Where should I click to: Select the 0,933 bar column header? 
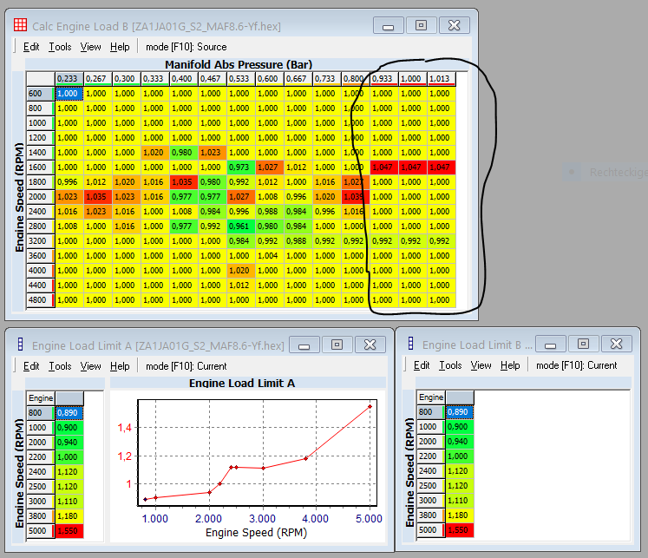(383, 79)
